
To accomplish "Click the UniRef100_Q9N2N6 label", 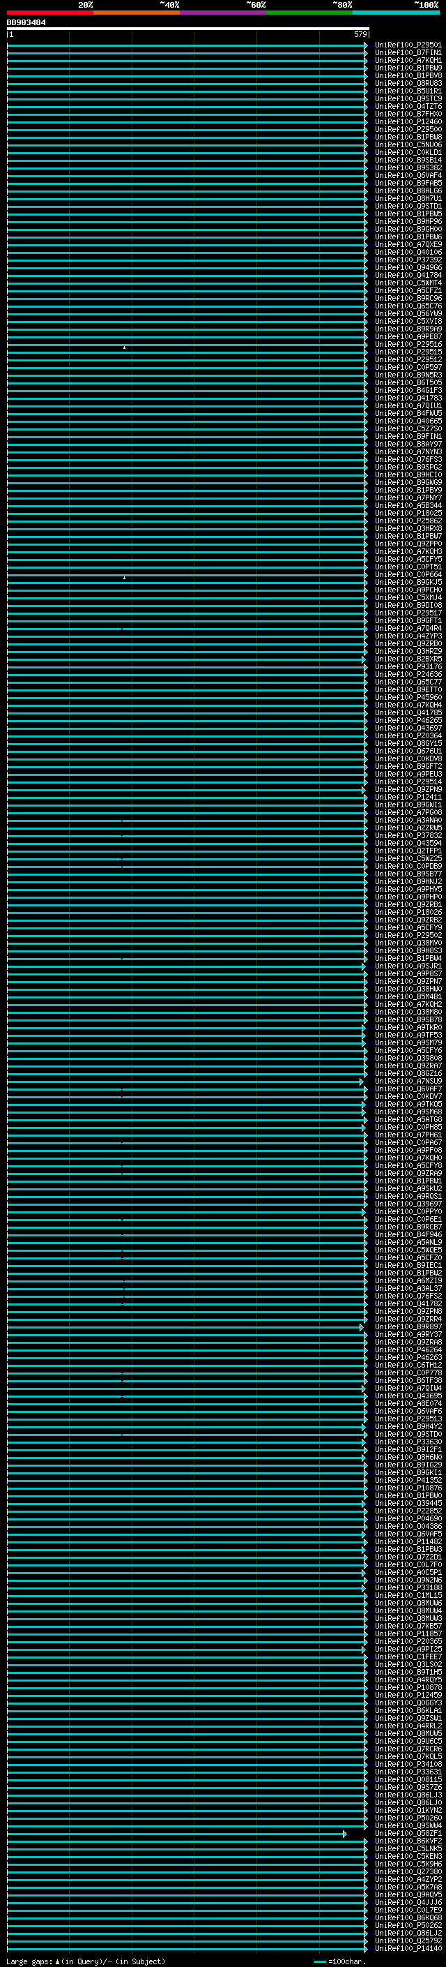I will click(x=408, y=1580).
